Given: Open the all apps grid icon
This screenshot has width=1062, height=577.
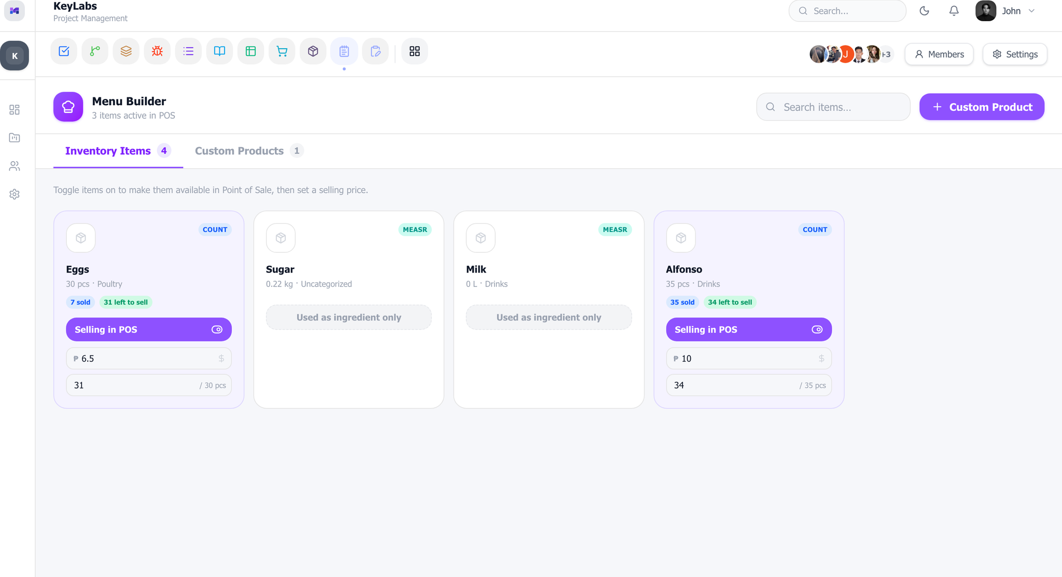Looking at the screenshot, I should (414, 51).
